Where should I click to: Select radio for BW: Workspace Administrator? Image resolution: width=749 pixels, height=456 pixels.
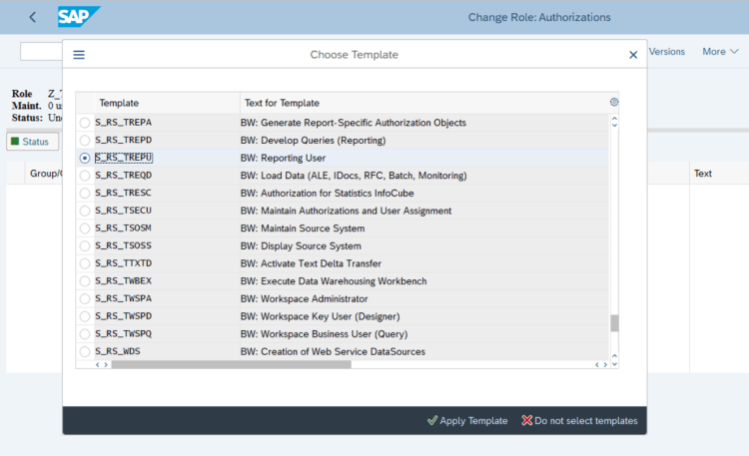[x=85, y=298]
